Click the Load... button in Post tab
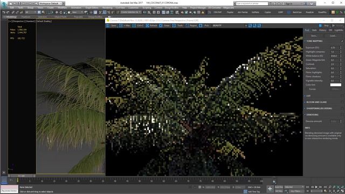 point(333,36)
